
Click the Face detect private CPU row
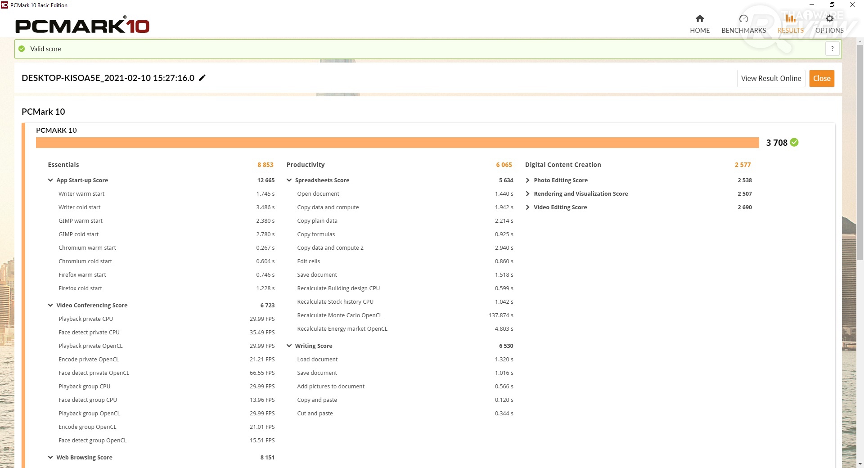[x=166, y=332]
